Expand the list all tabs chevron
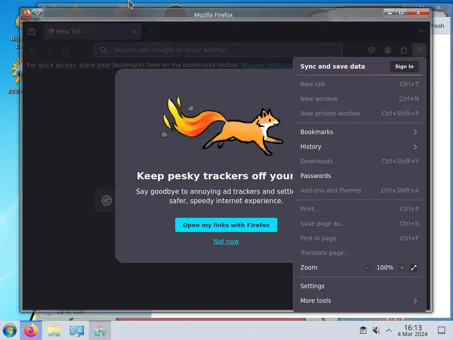 click(x=421, y=31)
